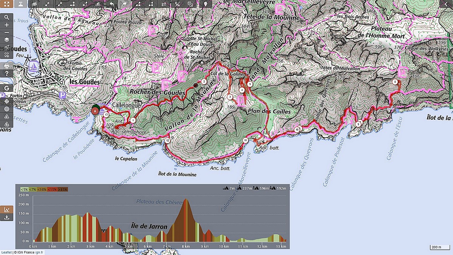Click the fullscreen expand arrows button
This screenshot has height=255, width=453.
[6, 4]
